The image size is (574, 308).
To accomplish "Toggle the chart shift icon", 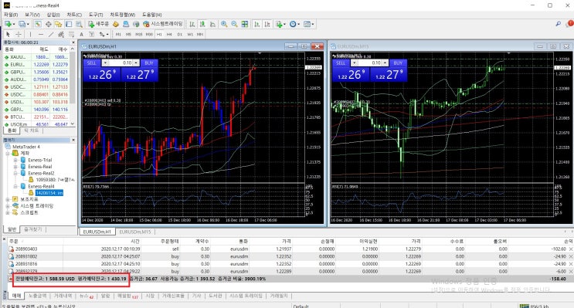I will pyautogui.click(x=267, y=24).
